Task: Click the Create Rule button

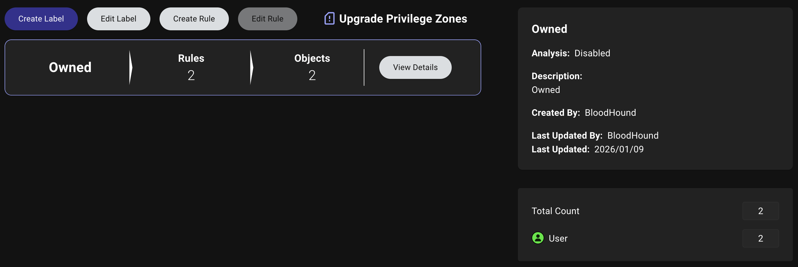Action: tap(194, 19)
